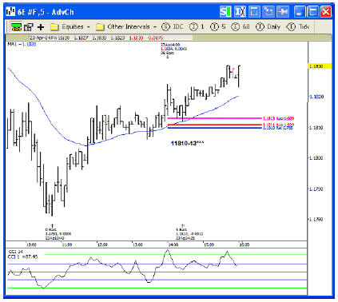Screen dimensions: 338x302
Task: Open the chart properties toolbar icon
Action: tap(28, 26)
